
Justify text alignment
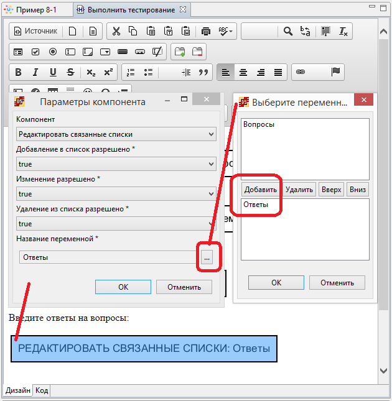click(278, 72)
